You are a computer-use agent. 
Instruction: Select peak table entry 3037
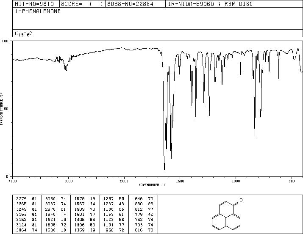coord(50,204)
